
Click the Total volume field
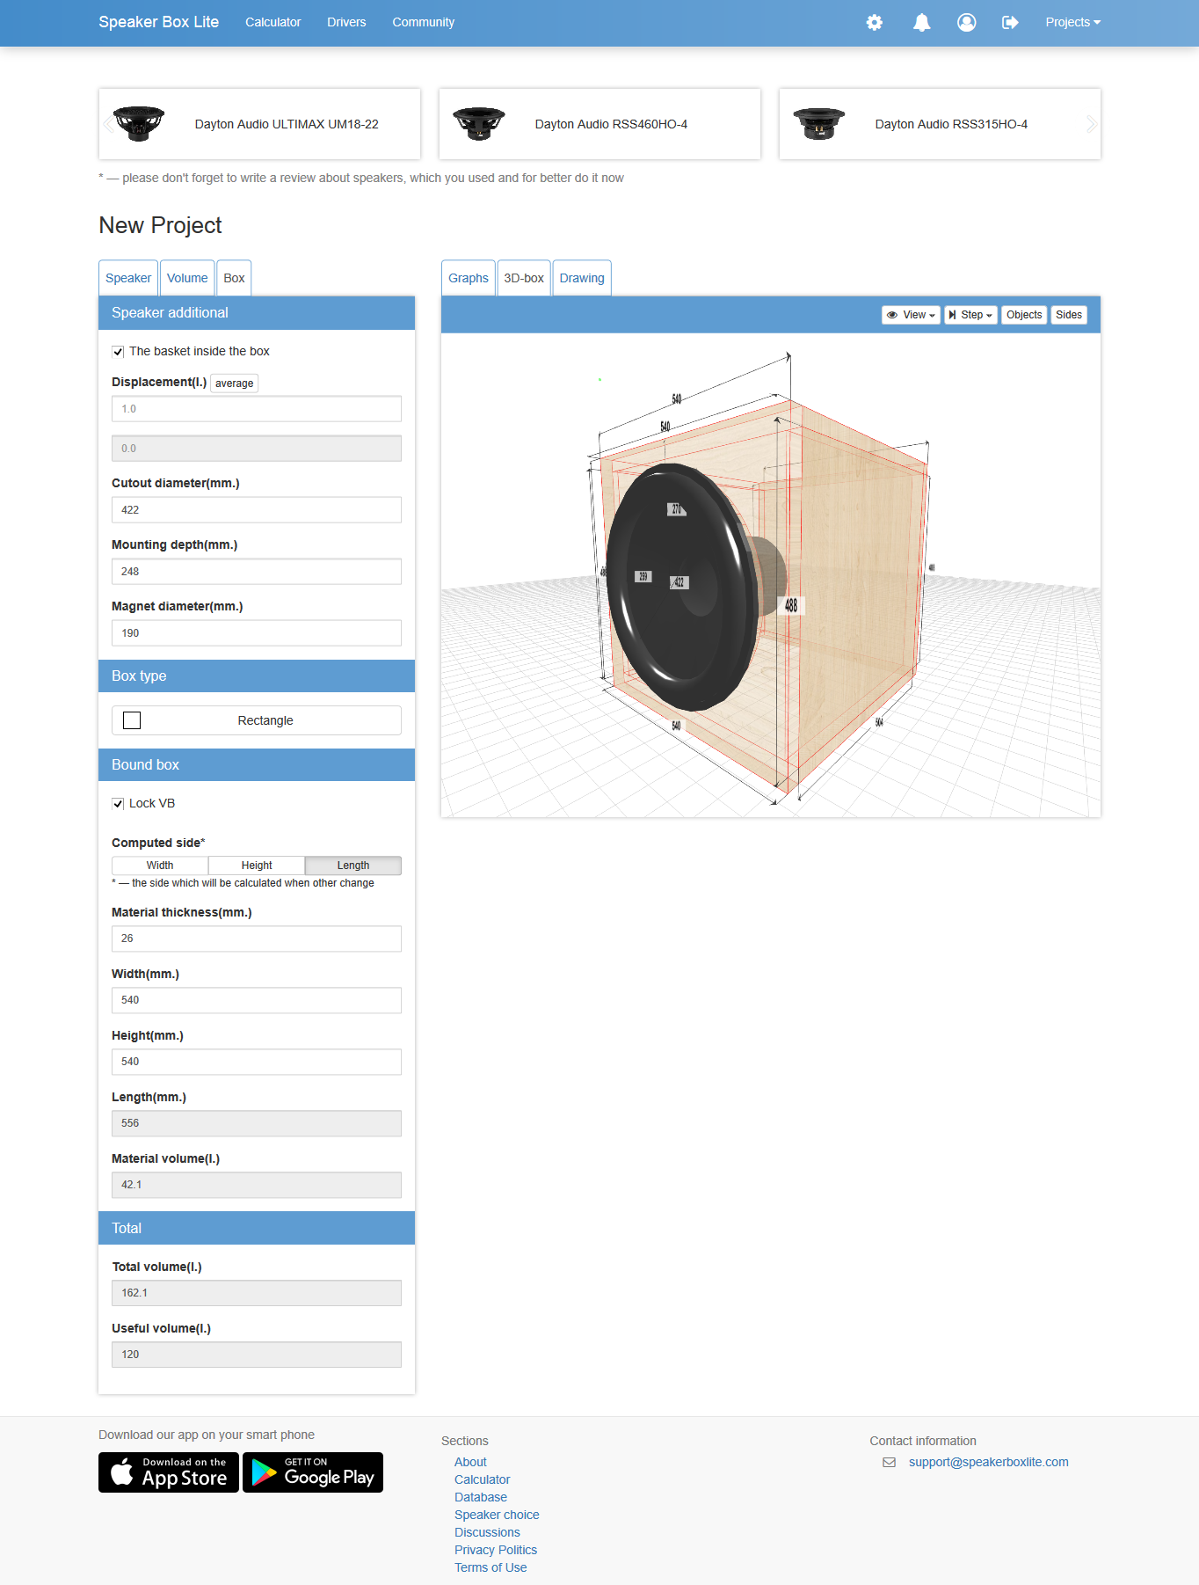click(x=257, y=1293)
